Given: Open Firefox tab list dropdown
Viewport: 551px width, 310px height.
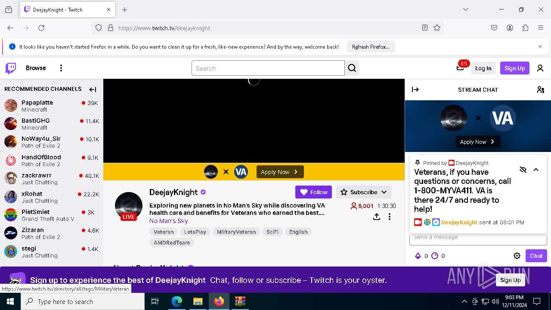Looking at the screenshot, I should [x=466, y=9].
